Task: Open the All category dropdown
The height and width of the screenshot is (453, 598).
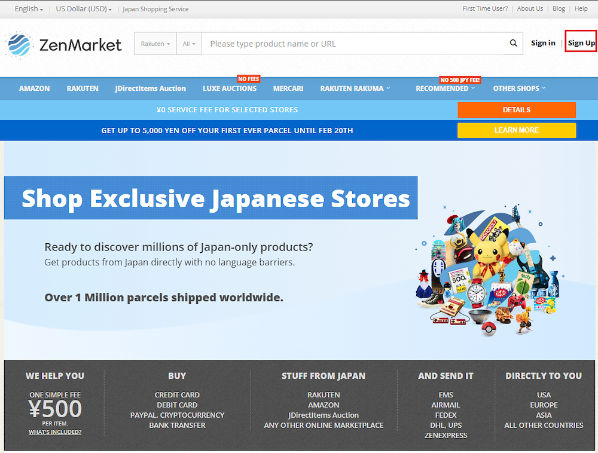Action: click(x=189, y=44)
